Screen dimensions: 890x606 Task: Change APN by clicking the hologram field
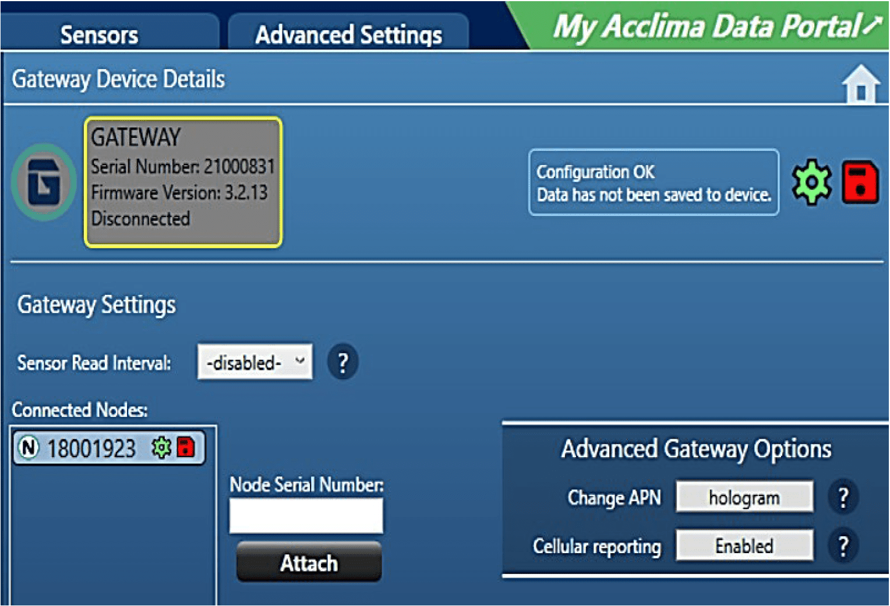(x=744, y=497)
